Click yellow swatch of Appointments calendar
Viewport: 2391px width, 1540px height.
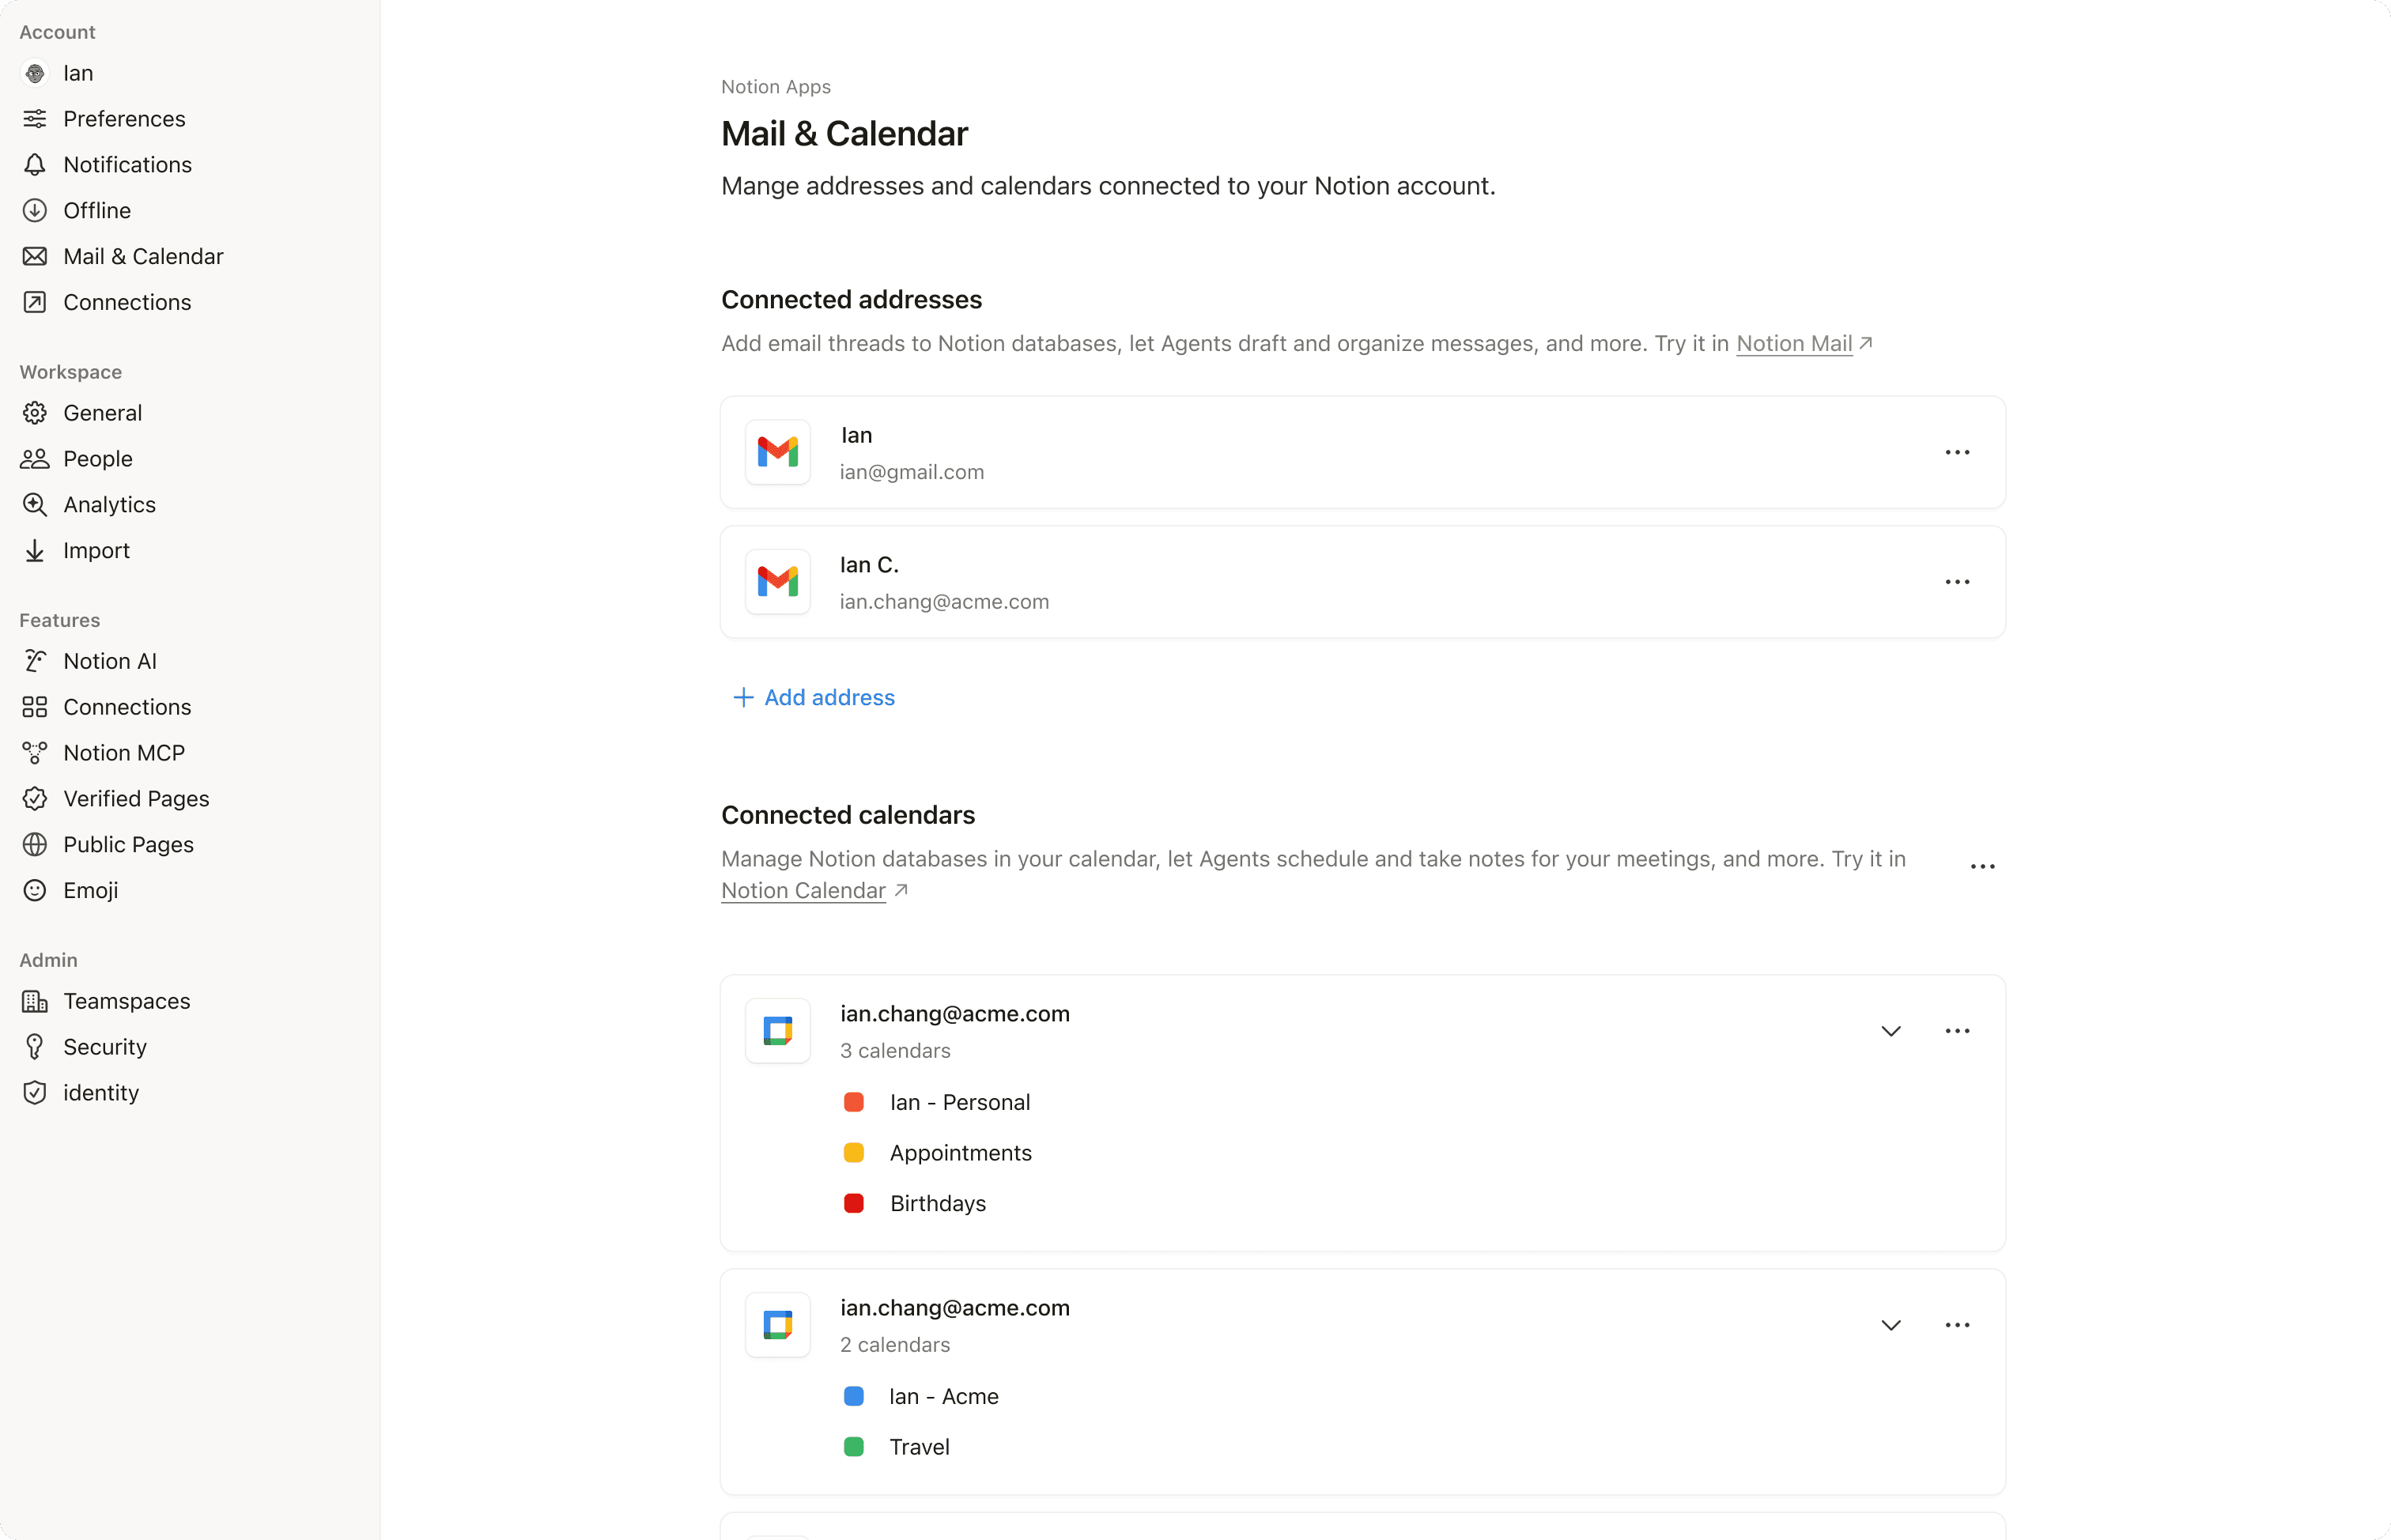point(853,1153)
